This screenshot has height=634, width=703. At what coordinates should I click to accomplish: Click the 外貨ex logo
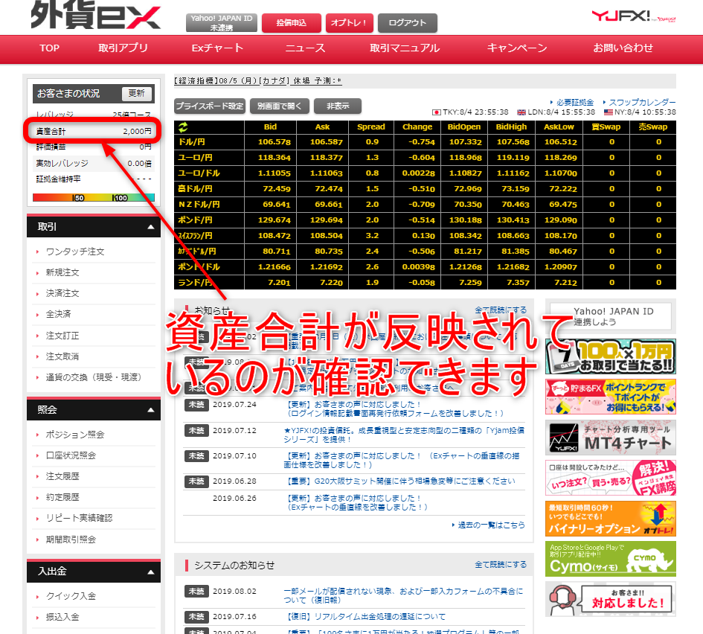coord(96,16)
